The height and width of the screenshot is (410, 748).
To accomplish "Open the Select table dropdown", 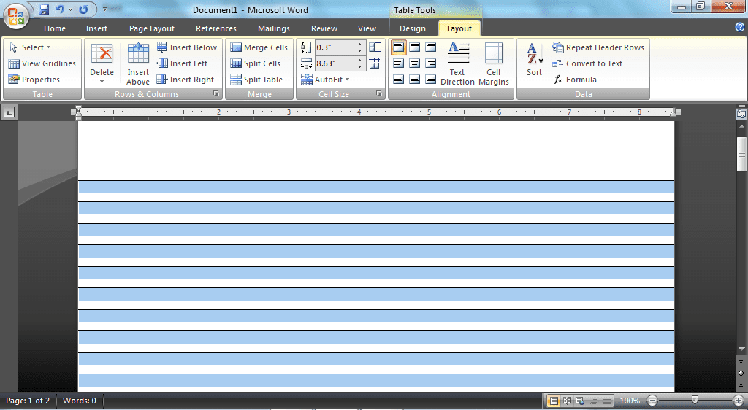I will coord(30,47).
